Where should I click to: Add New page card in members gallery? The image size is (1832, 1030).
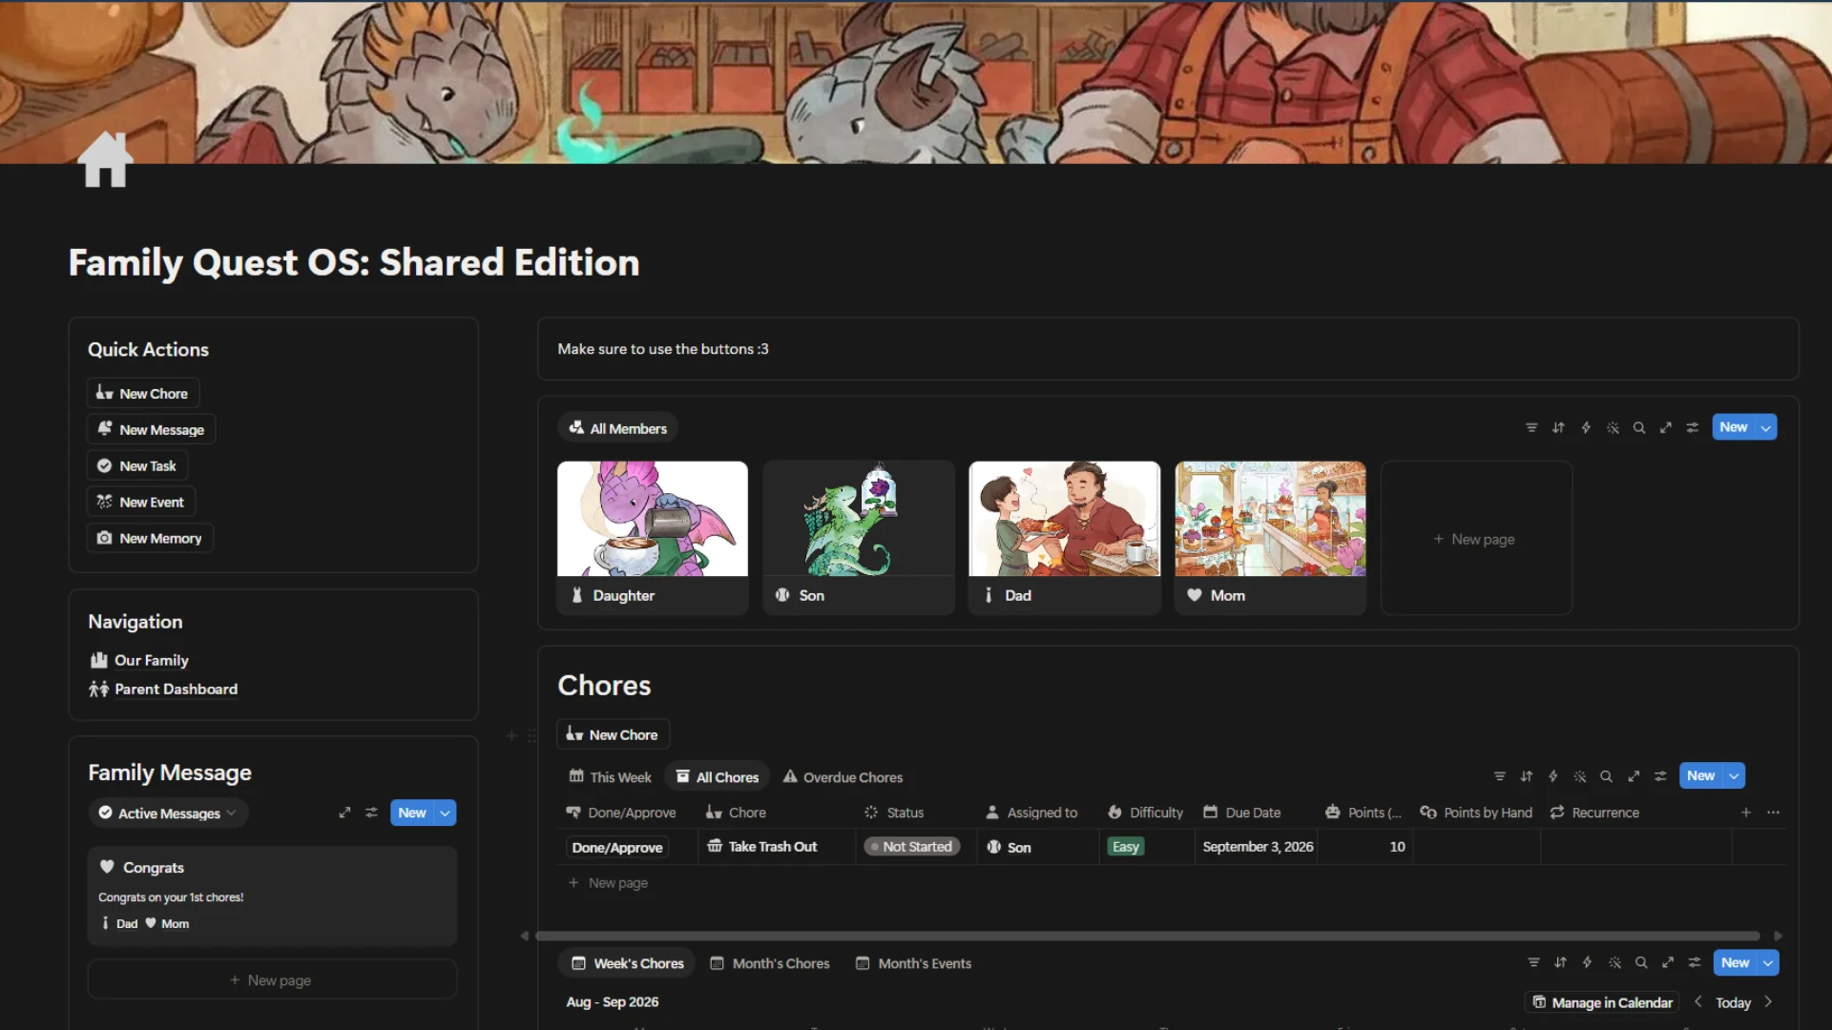[1476, 539]
